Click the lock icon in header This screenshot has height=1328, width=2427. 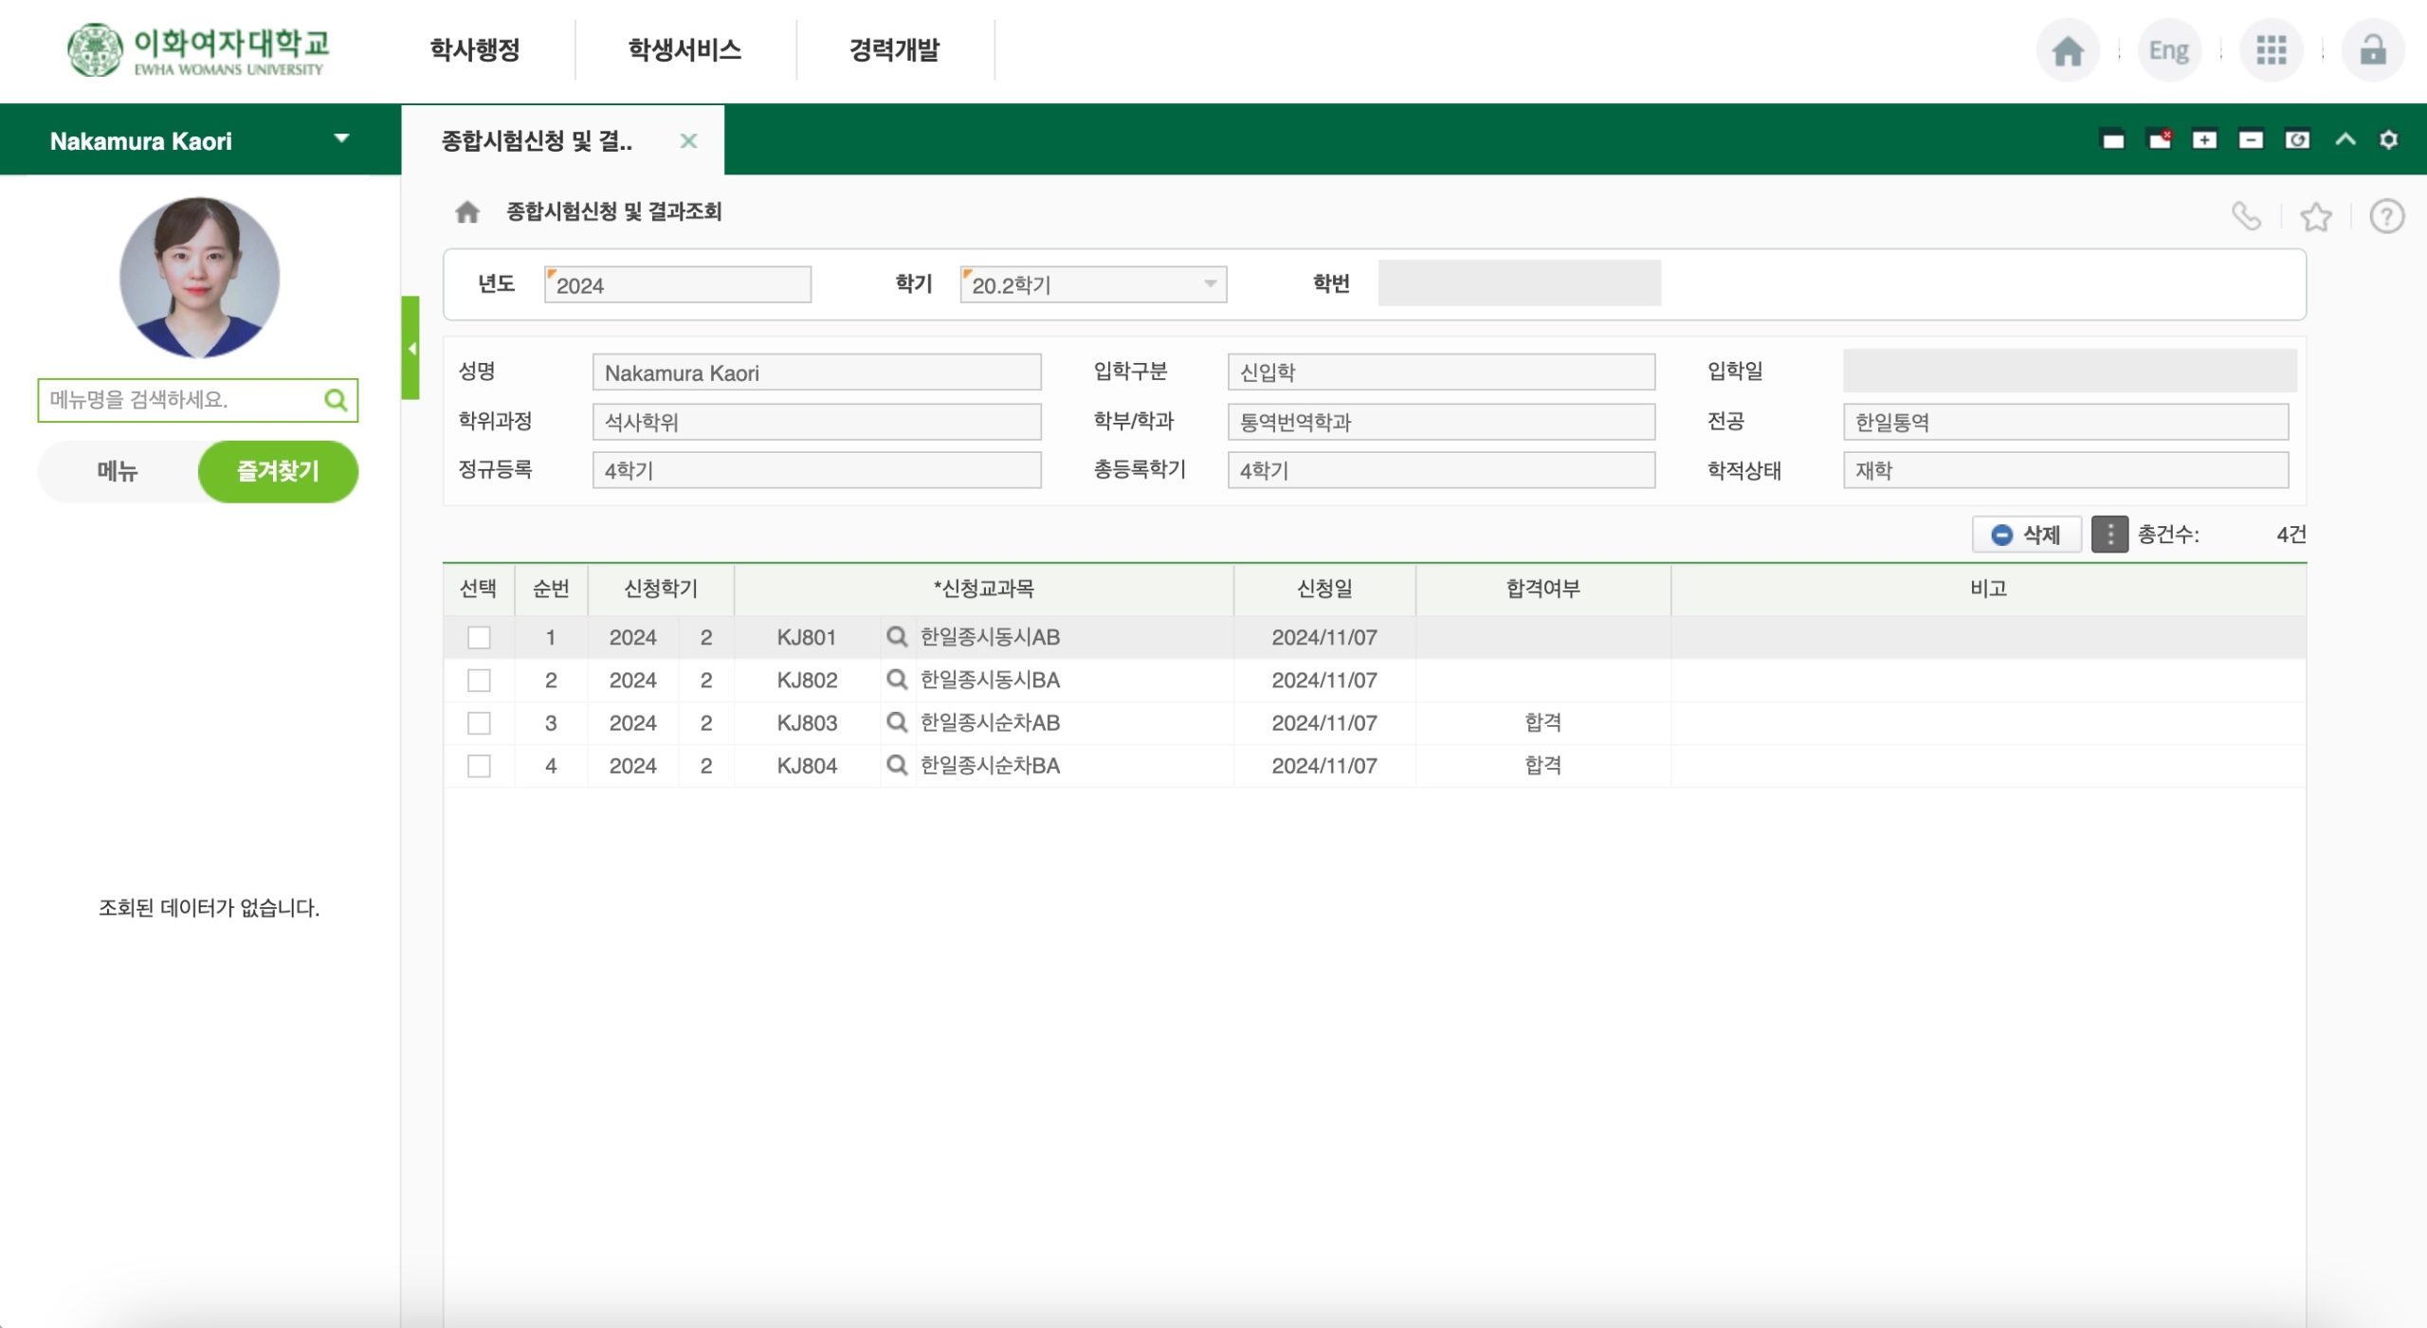coord(2372,50)
